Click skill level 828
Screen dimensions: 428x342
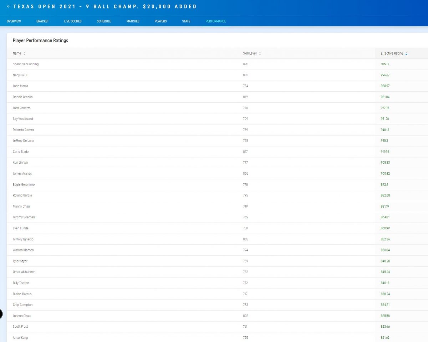(245, 64)
